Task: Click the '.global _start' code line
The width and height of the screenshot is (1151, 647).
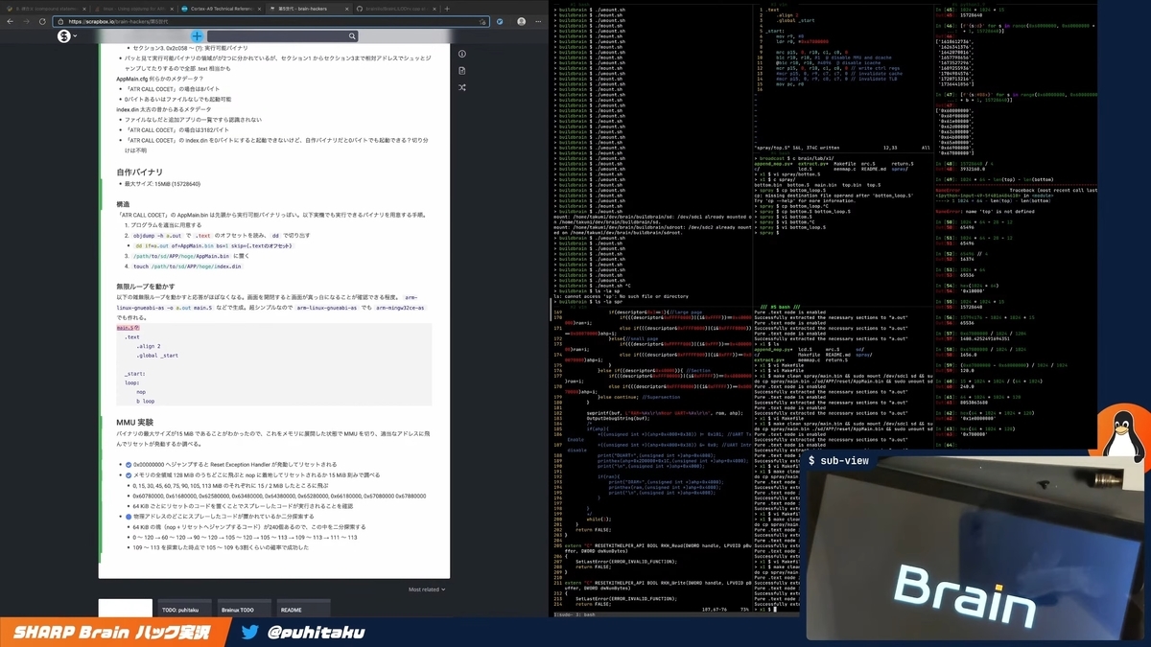Action: (x=158, y=356)
